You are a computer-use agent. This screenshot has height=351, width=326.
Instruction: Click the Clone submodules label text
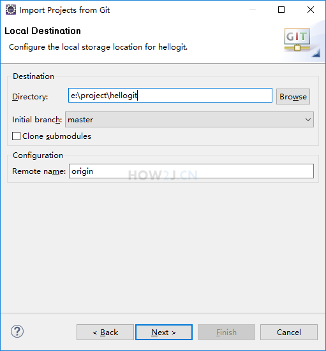(57, 136)
